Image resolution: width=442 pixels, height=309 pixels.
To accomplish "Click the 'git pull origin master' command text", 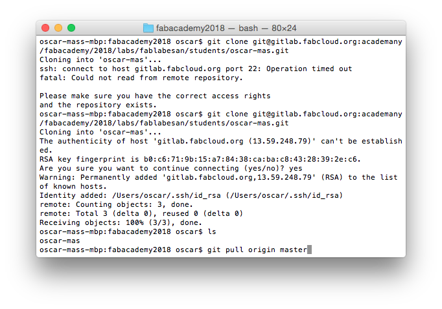I will tap(257, 250).
